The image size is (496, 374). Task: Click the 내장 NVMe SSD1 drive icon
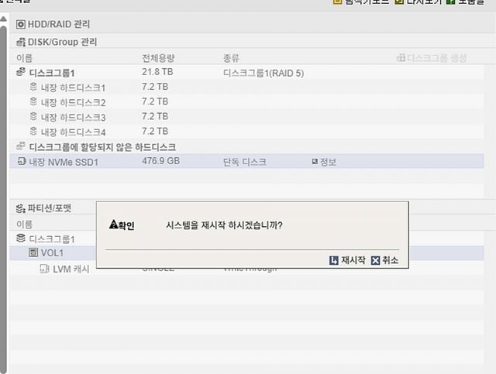21,162
